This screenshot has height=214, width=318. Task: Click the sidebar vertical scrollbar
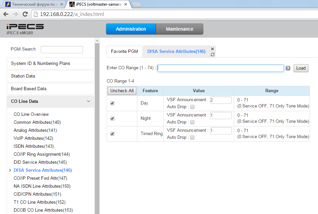(x=97, y=133)
